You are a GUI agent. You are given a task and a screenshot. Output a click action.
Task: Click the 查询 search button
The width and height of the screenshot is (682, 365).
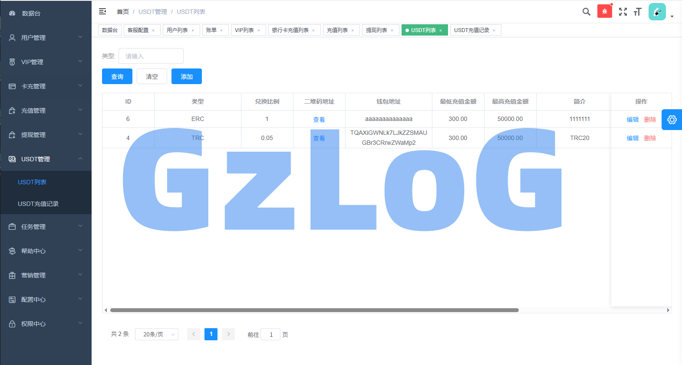pyautogui.click(x=117, y=77)
